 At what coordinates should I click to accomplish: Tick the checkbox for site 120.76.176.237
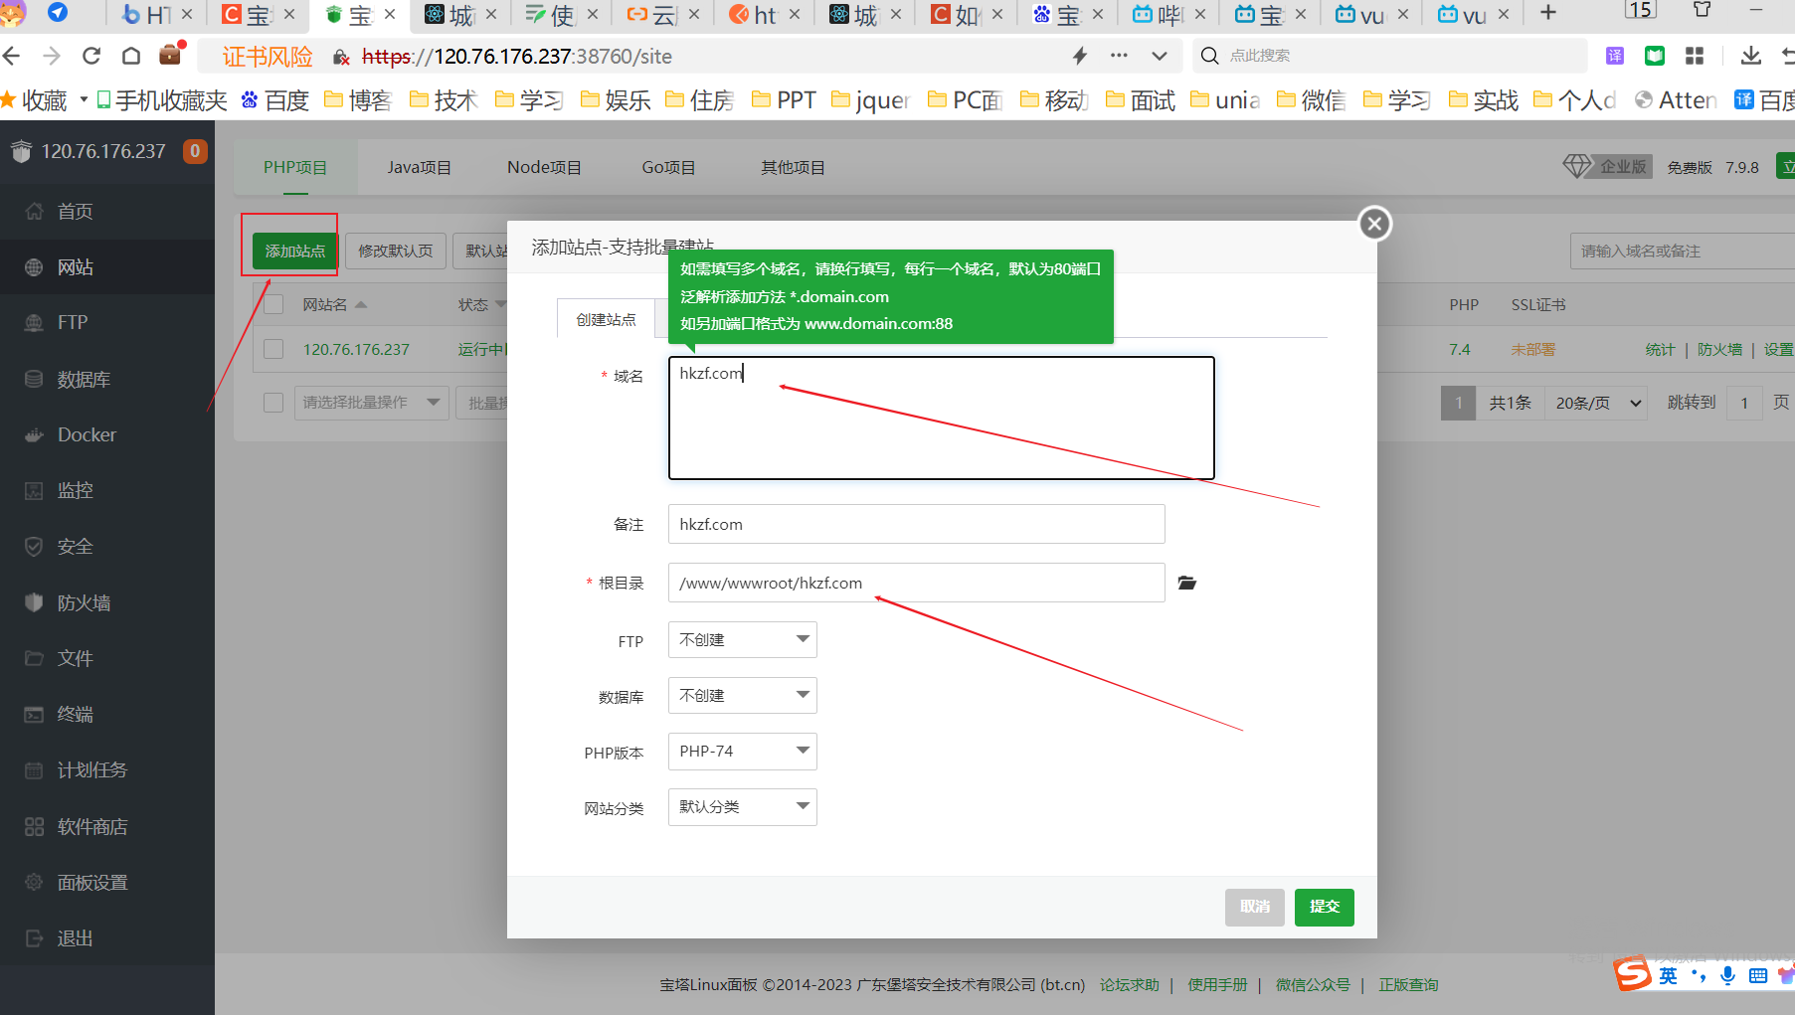click(x=273, y=349)
